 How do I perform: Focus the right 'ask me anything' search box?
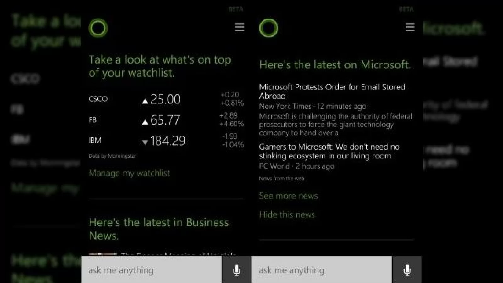[322, 270]
